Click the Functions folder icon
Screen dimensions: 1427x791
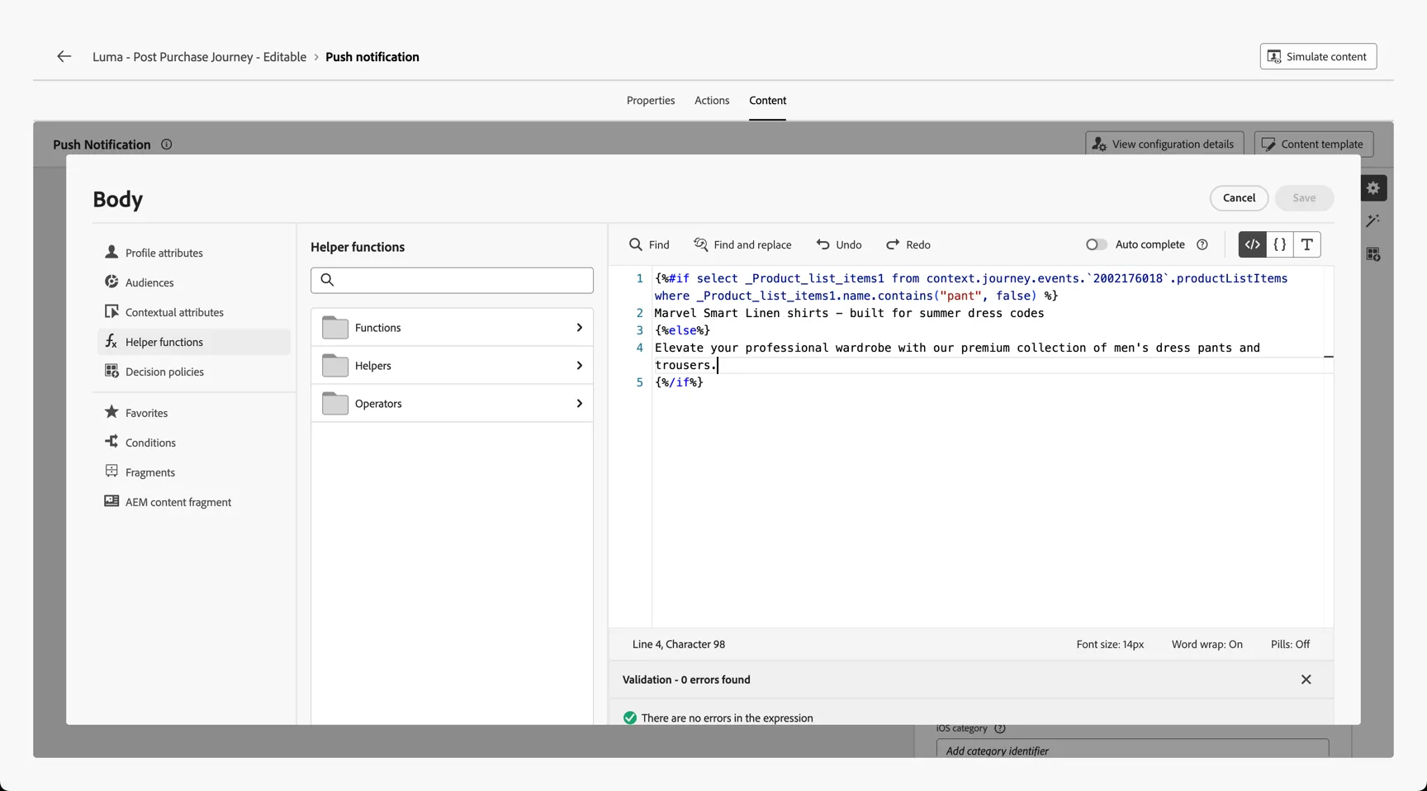(334, 328)
